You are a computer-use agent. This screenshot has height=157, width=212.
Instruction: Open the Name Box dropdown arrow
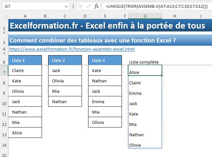click(x=66, y=6)
